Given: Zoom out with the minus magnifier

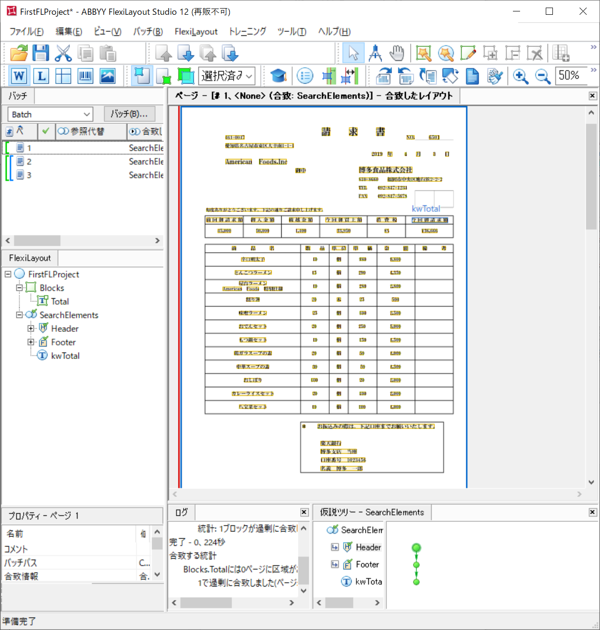Looking at the screenshot, I should click(x=543, y=76).
